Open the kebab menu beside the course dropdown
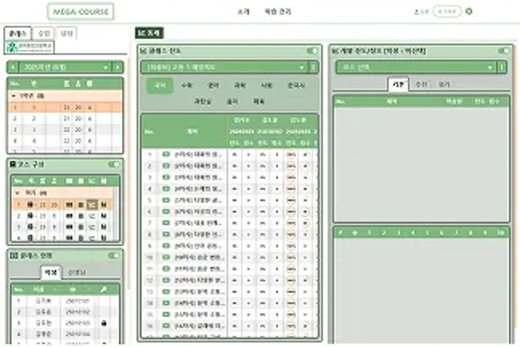520x347 pixels. [313, 67]
